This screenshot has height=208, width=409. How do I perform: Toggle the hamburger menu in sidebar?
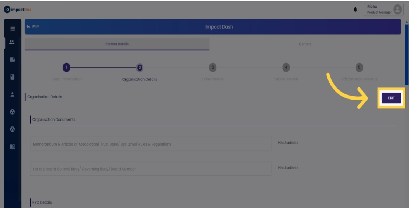[13, 29]
